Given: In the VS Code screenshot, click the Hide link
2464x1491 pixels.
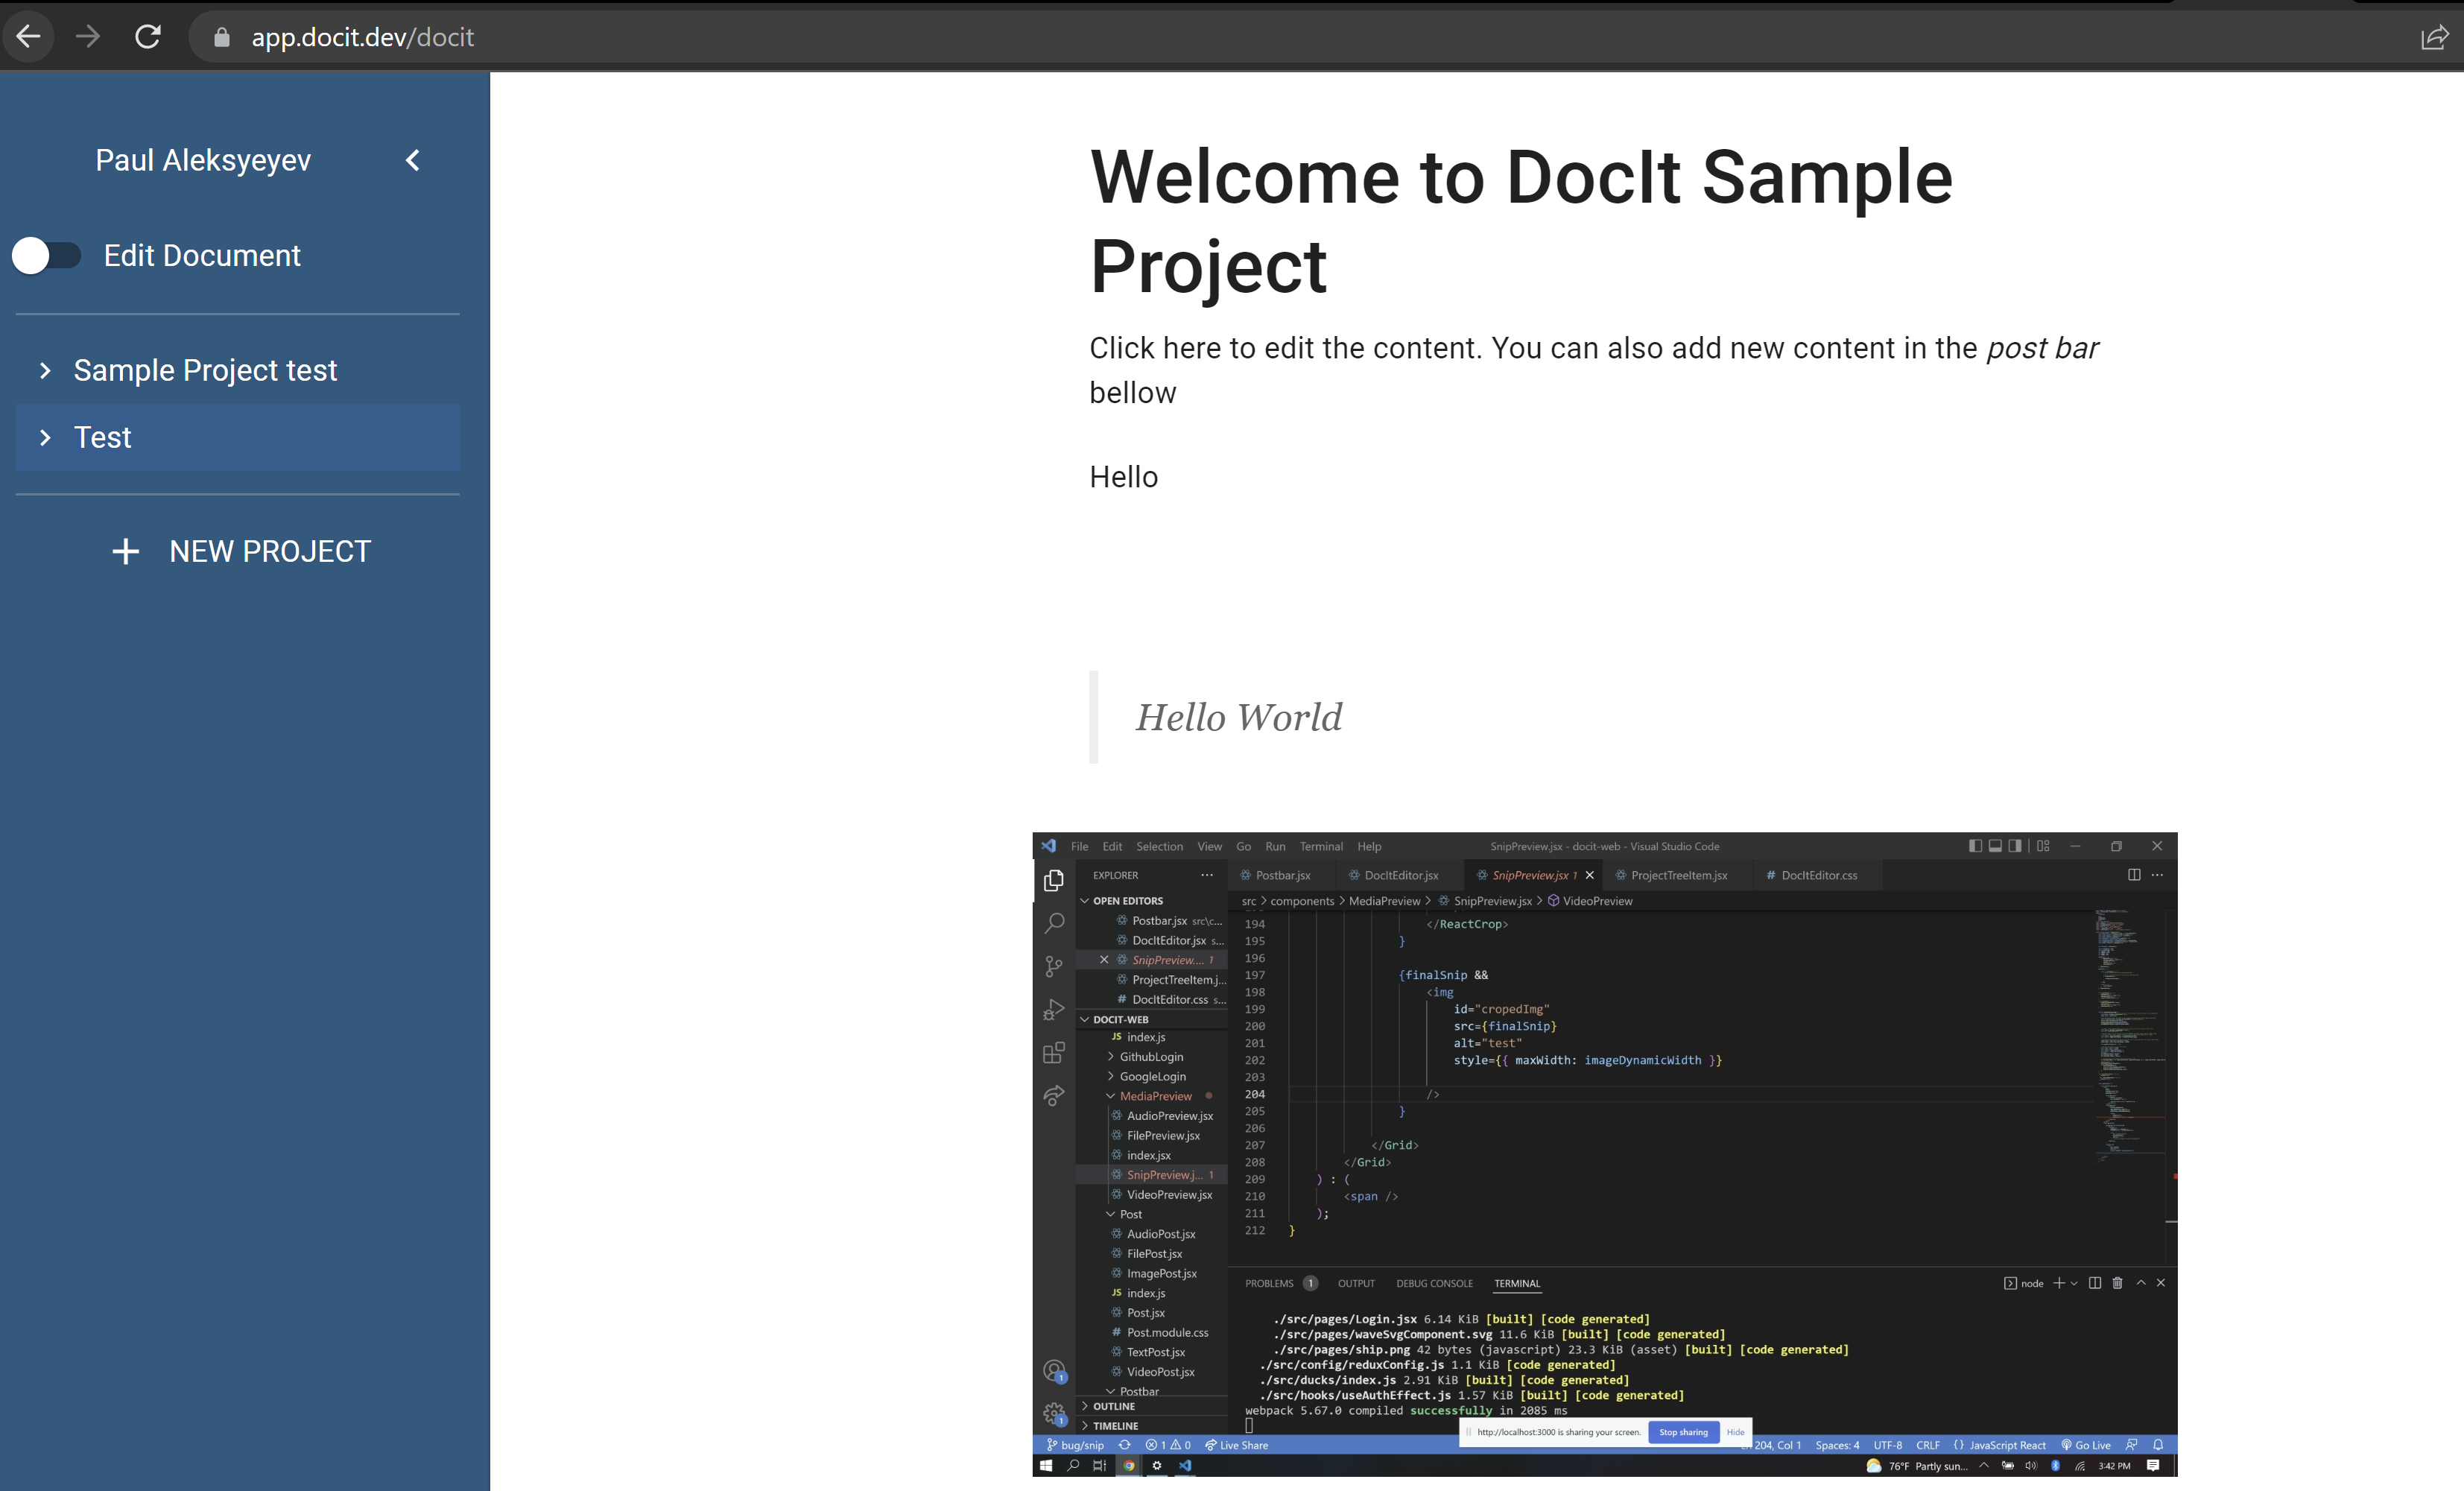Looking at the screenshot, I should coord(1735,1432).
